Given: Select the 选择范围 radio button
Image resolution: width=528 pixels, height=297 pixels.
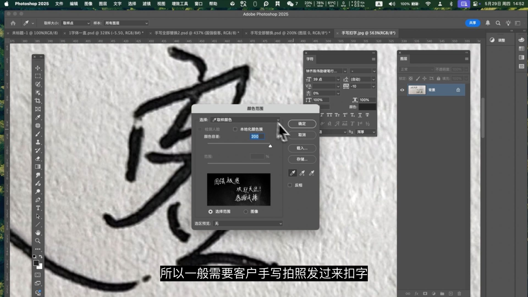Looking at the screenshot, I should [210, 211].
